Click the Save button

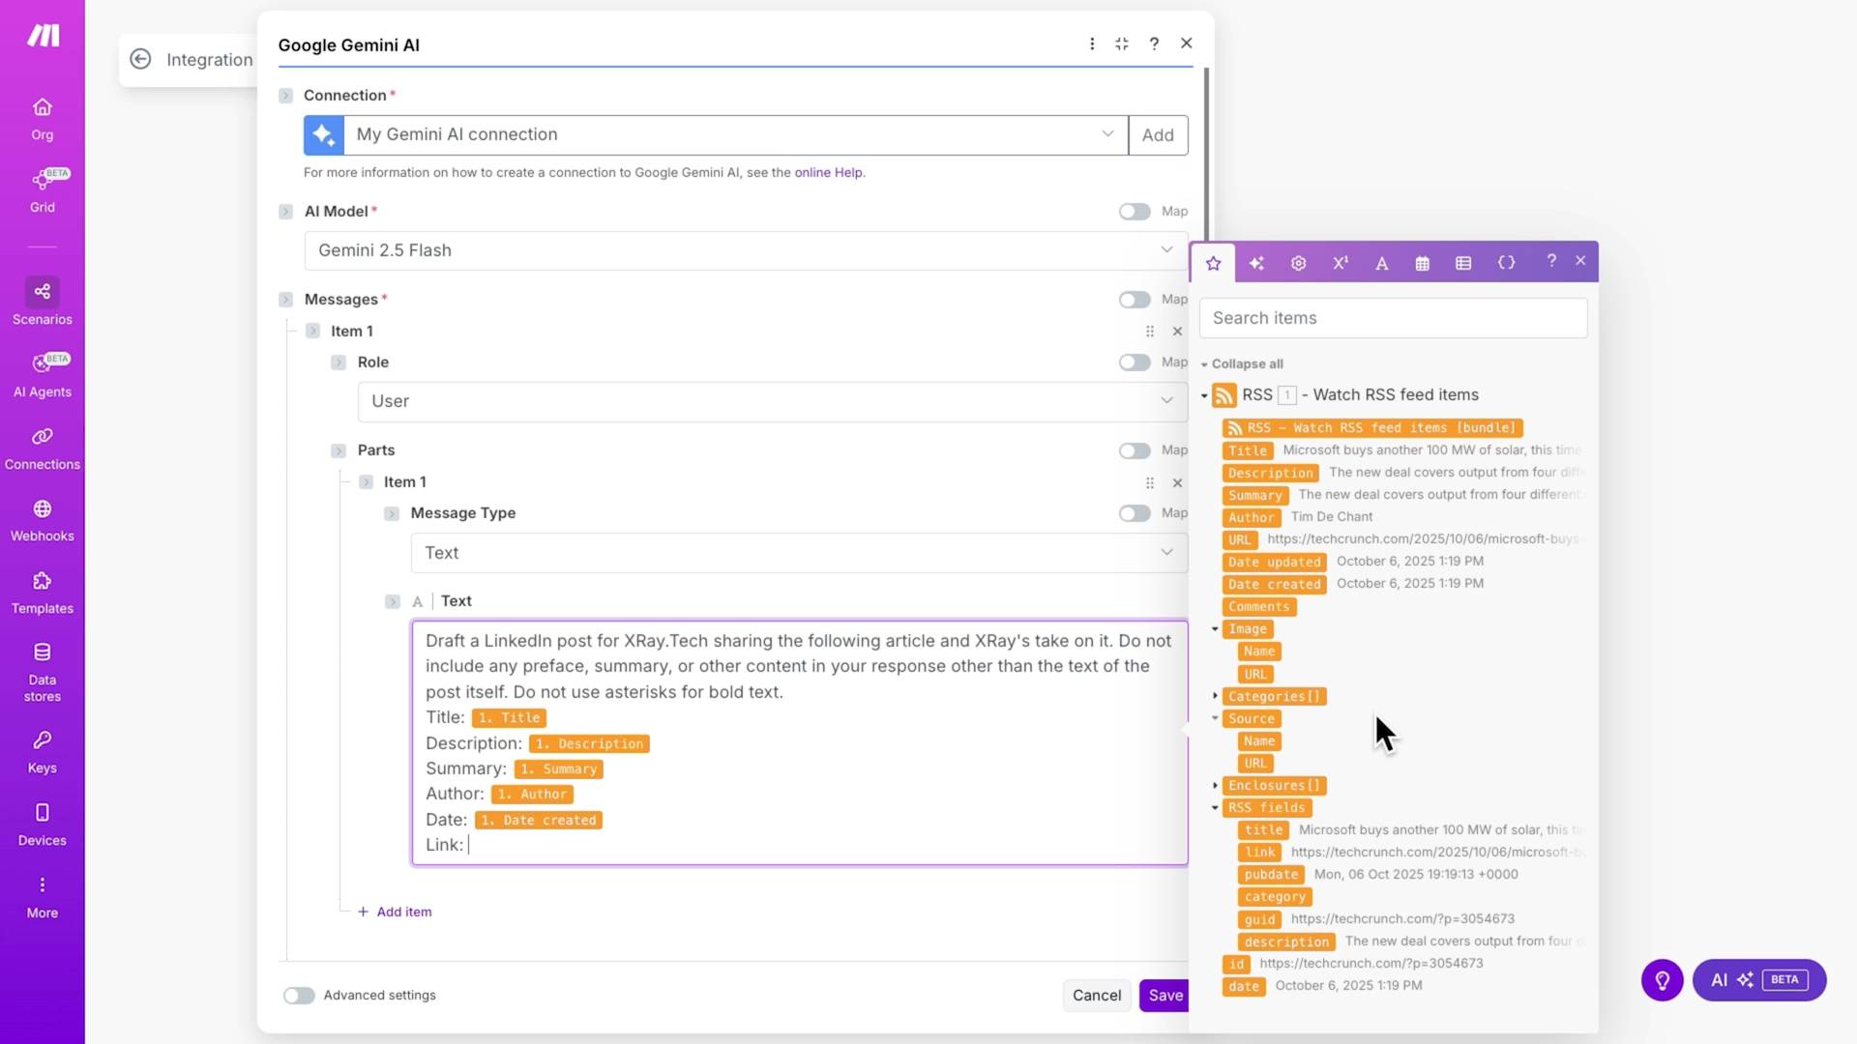[1164, 995]
